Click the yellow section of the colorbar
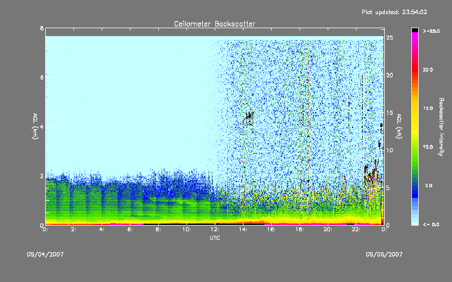 pos(415,118)
